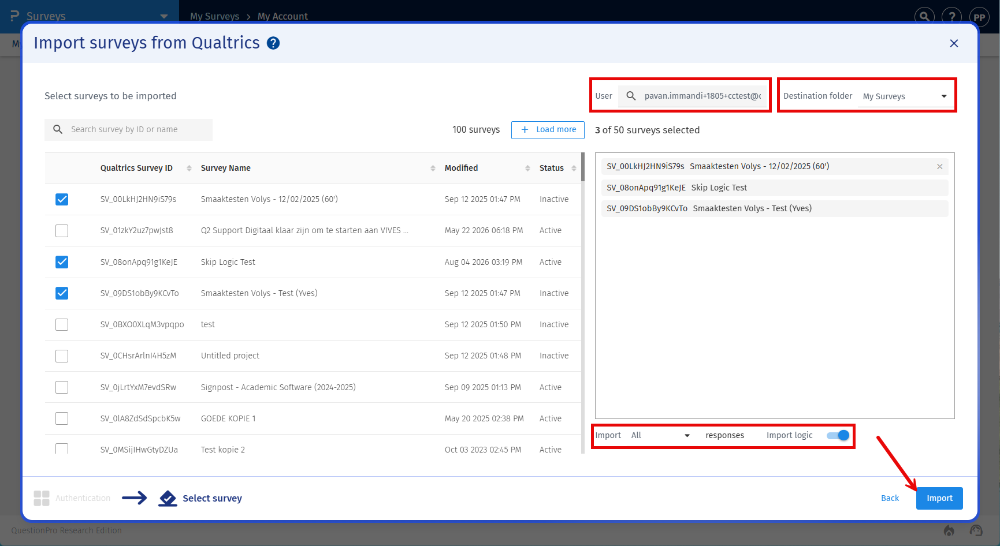
Task: Close the Import surveys from Qualtrics dialog
Action: pos(954,43)
